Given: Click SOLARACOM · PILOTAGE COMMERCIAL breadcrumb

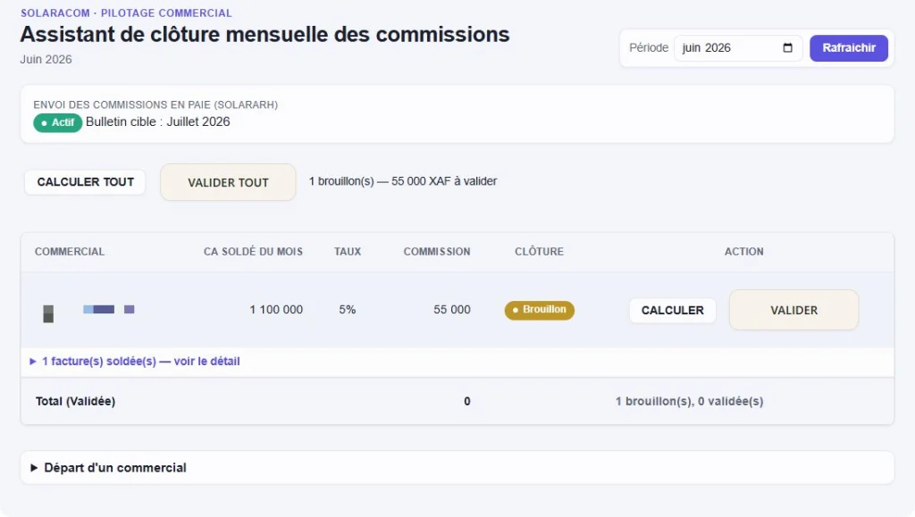Looking at the screenshot, I should (126, 13).
